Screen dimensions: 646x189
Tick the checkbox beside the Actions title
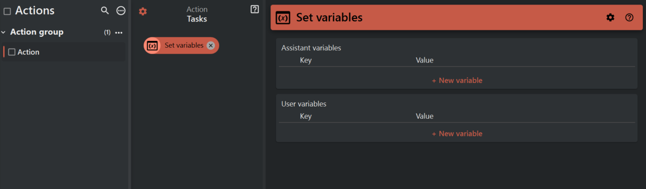7,11
